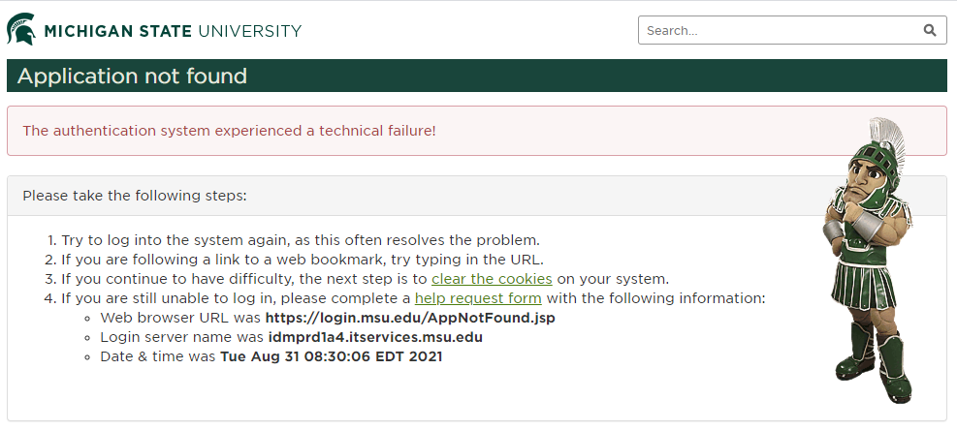Click the "Application not found" heading banner

[x=133, y=76]
